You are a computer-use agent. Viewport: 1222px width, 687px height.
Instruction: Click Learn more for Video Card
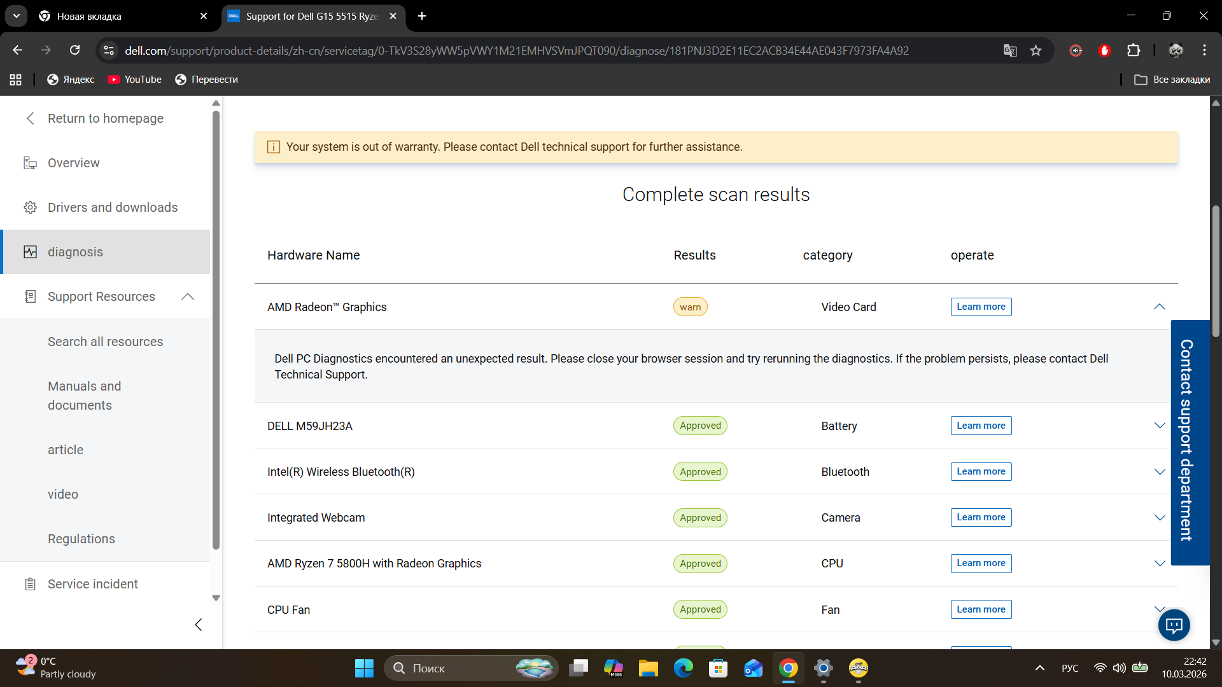(x=981, y=307)
